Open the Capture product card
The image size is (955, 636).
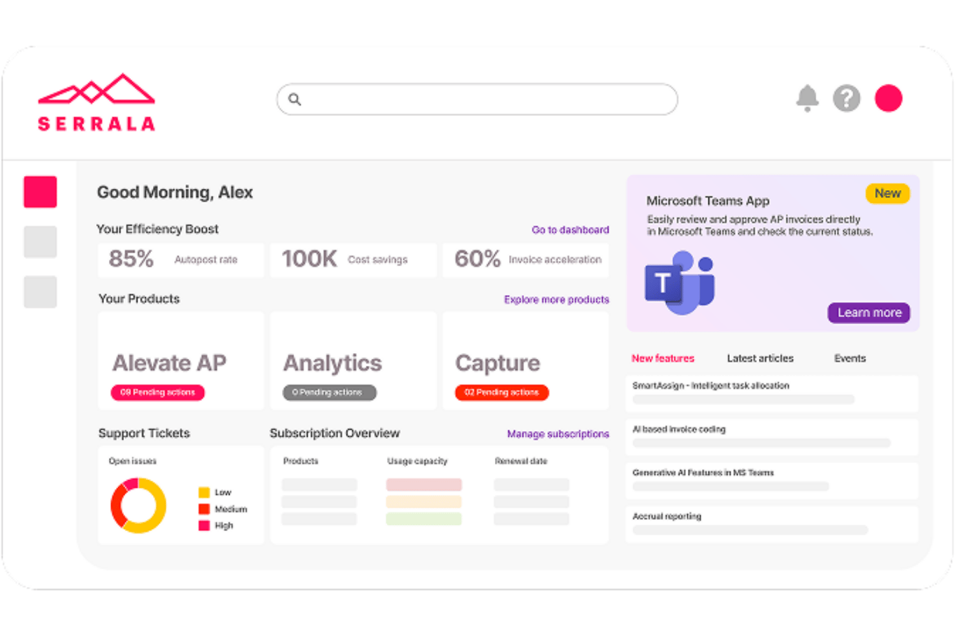click(525, 361)
